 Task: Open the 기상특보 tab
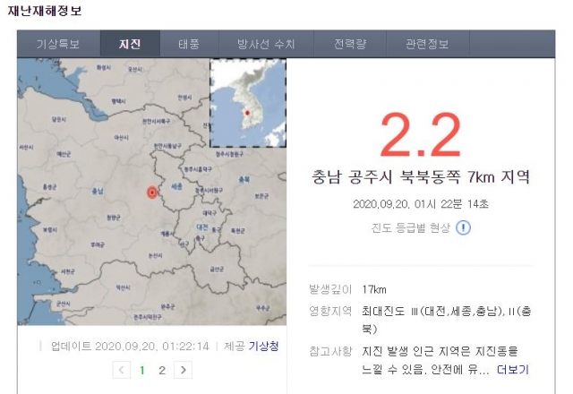point(58,44)
